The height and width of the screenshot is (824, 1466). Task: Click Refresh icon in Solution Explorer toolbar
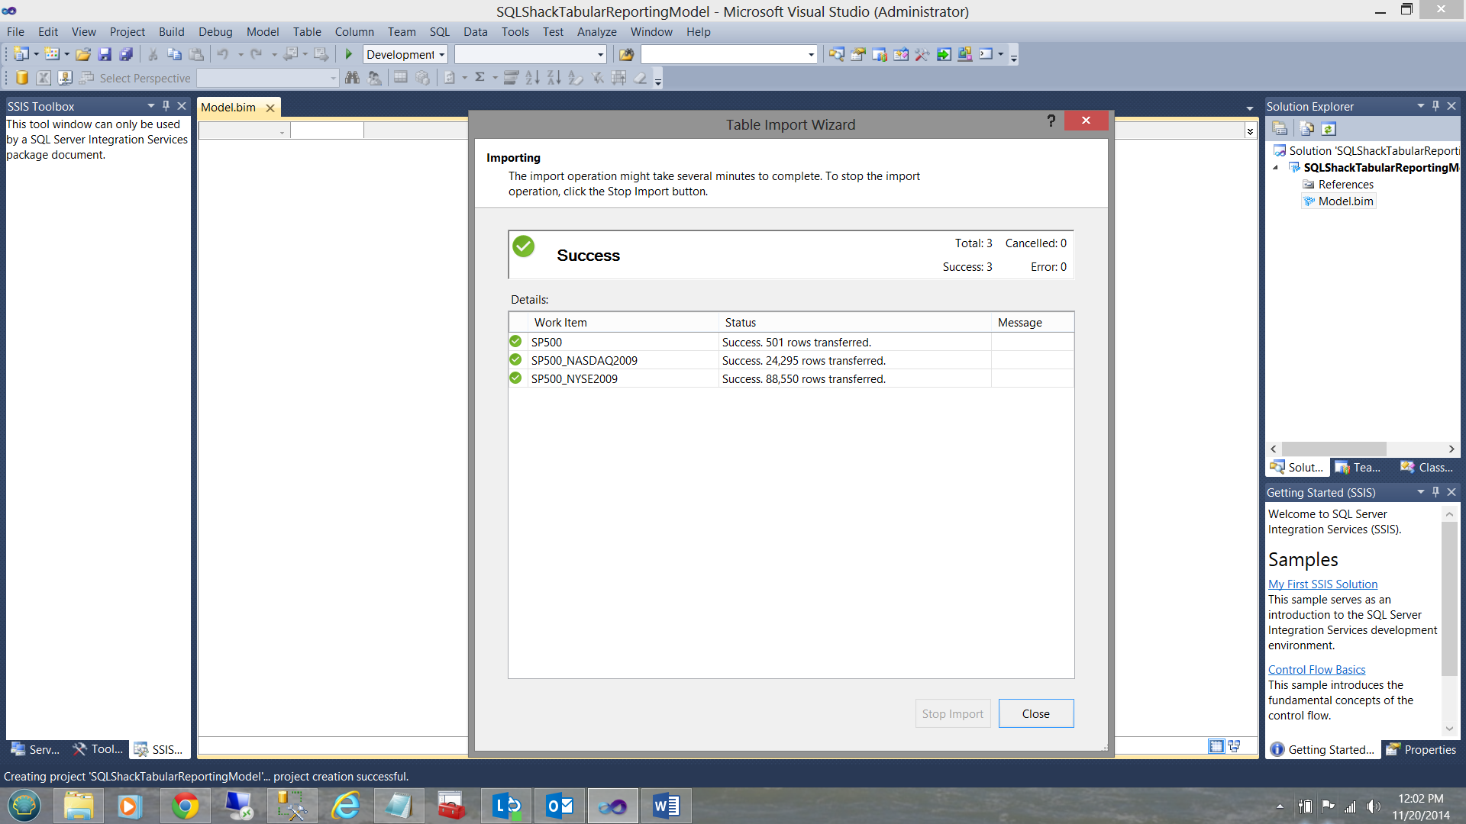coord(1329,129)
